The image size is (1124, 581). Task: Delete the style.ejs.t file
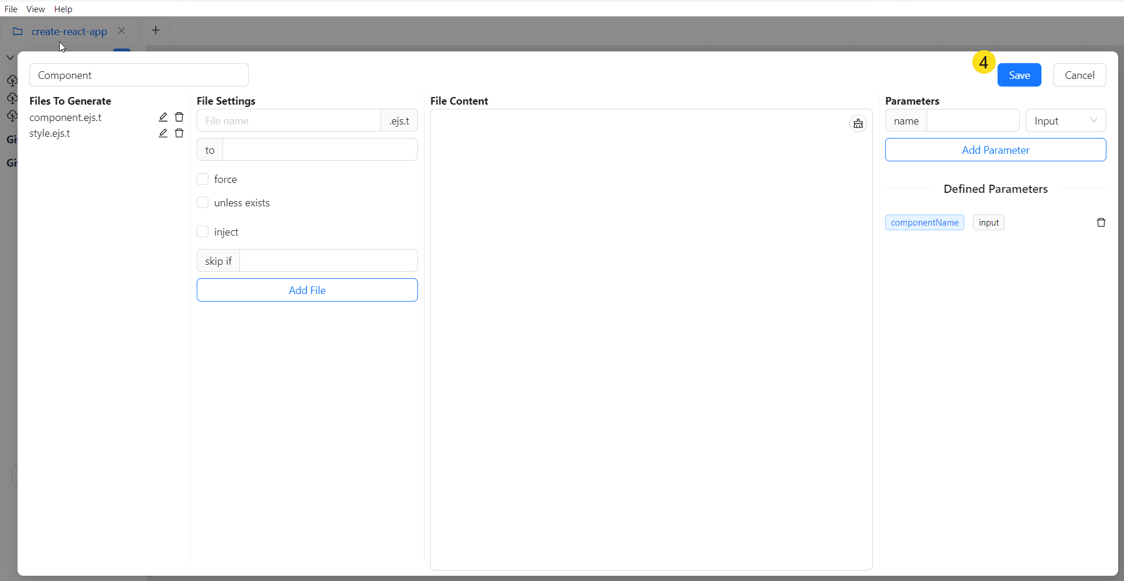(179, 133)
